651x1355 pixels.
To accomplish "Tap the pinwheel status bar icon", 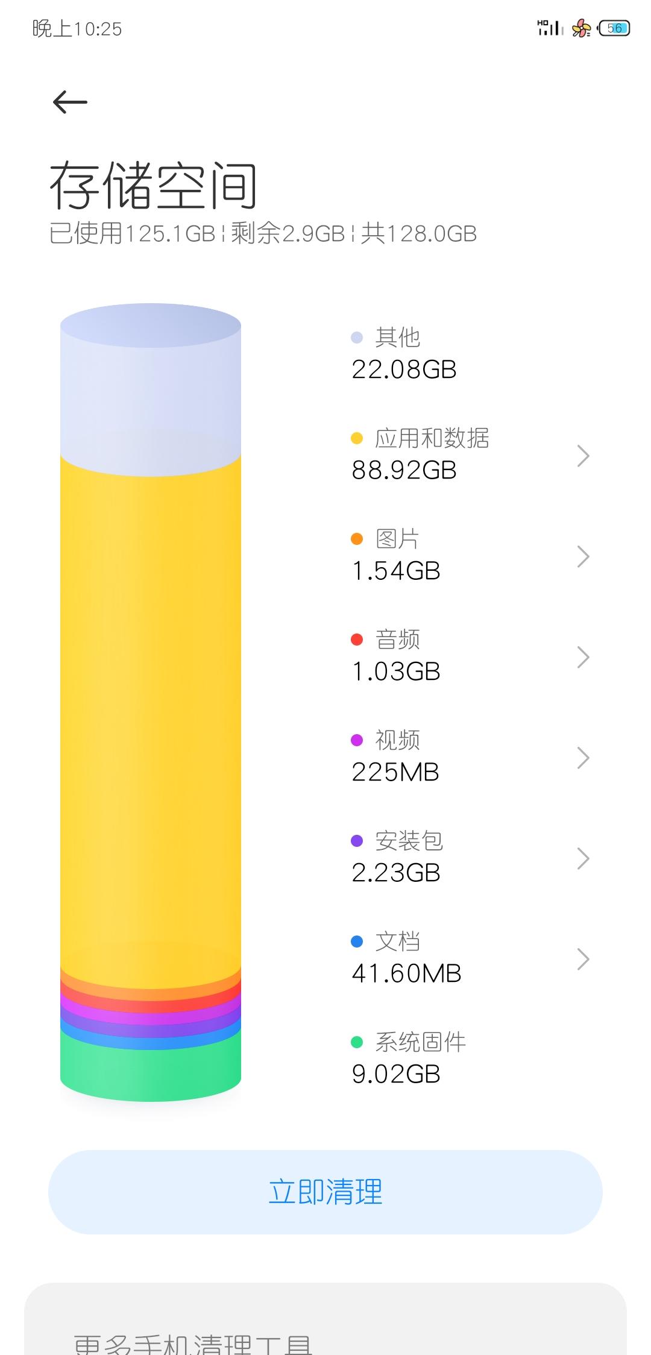I will tap(581, 28).
